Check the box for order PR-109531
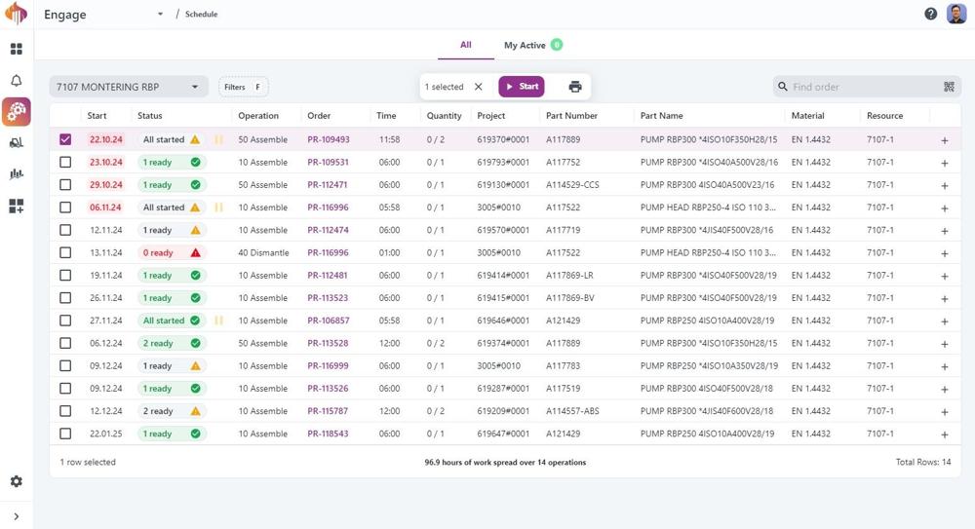The width and height of the screenshot is (975, 529). 65,163
